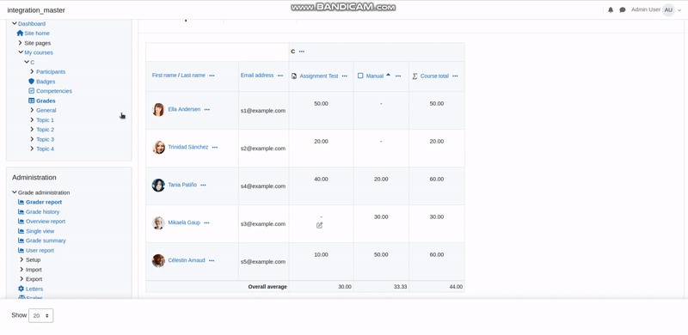Collapse the Grade administration node

[x=15, y=192]
